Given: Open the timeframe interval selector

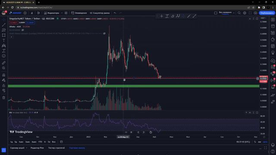Looking at the screenshot, I should pyautogui.click(x=32, y=13).
